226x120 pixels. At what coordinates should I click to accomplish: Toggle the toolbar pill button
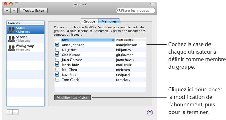[x=153, y=4]
